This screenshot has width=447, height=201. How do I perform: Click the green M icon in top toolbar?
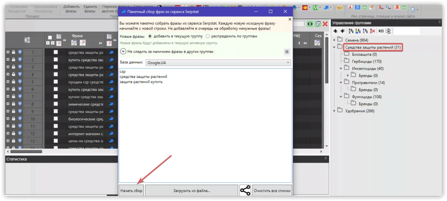click(315, 8)
